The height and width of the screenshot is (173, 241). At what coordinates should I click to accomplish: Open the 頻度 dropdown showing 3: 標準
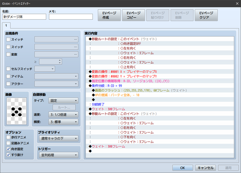[x=63, y=122]
